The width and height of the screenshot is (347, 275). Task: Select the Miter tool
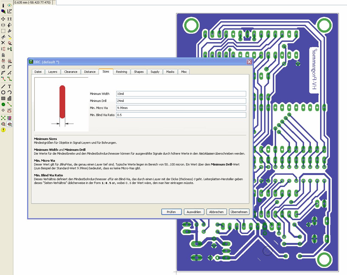coord(10,67)
